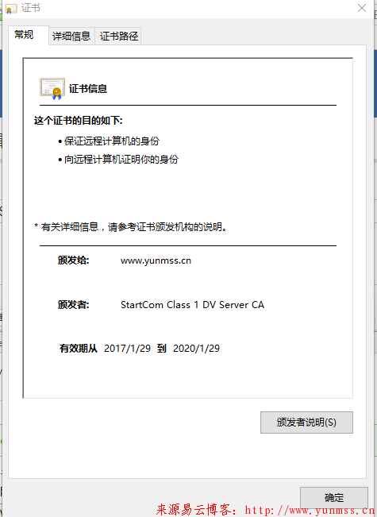Switch to the 详细信息 tab
Viewport: 377px width, 517px height.
point(71,36)
